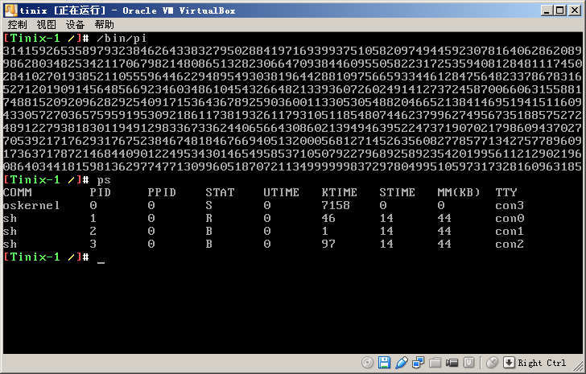Image resolution: width=586 pixels, height=374 pixels.
Task: Click the PID column header
Action: click(x=100, y=192)
